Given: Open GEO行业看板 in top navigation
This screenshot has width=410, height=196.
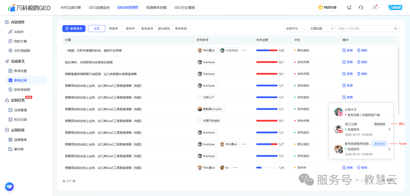Looking at the screenshot, I should [x=184, y=8].
